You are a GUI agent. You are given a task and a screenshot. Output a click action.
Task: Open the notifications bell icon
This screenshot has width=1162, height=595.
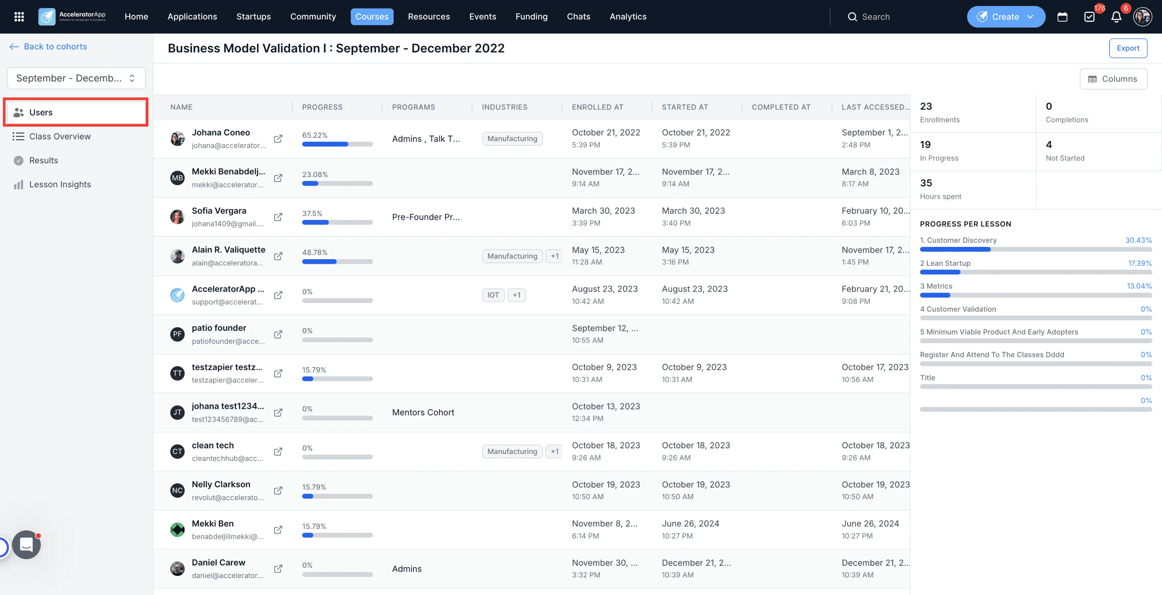point(1117,17)
